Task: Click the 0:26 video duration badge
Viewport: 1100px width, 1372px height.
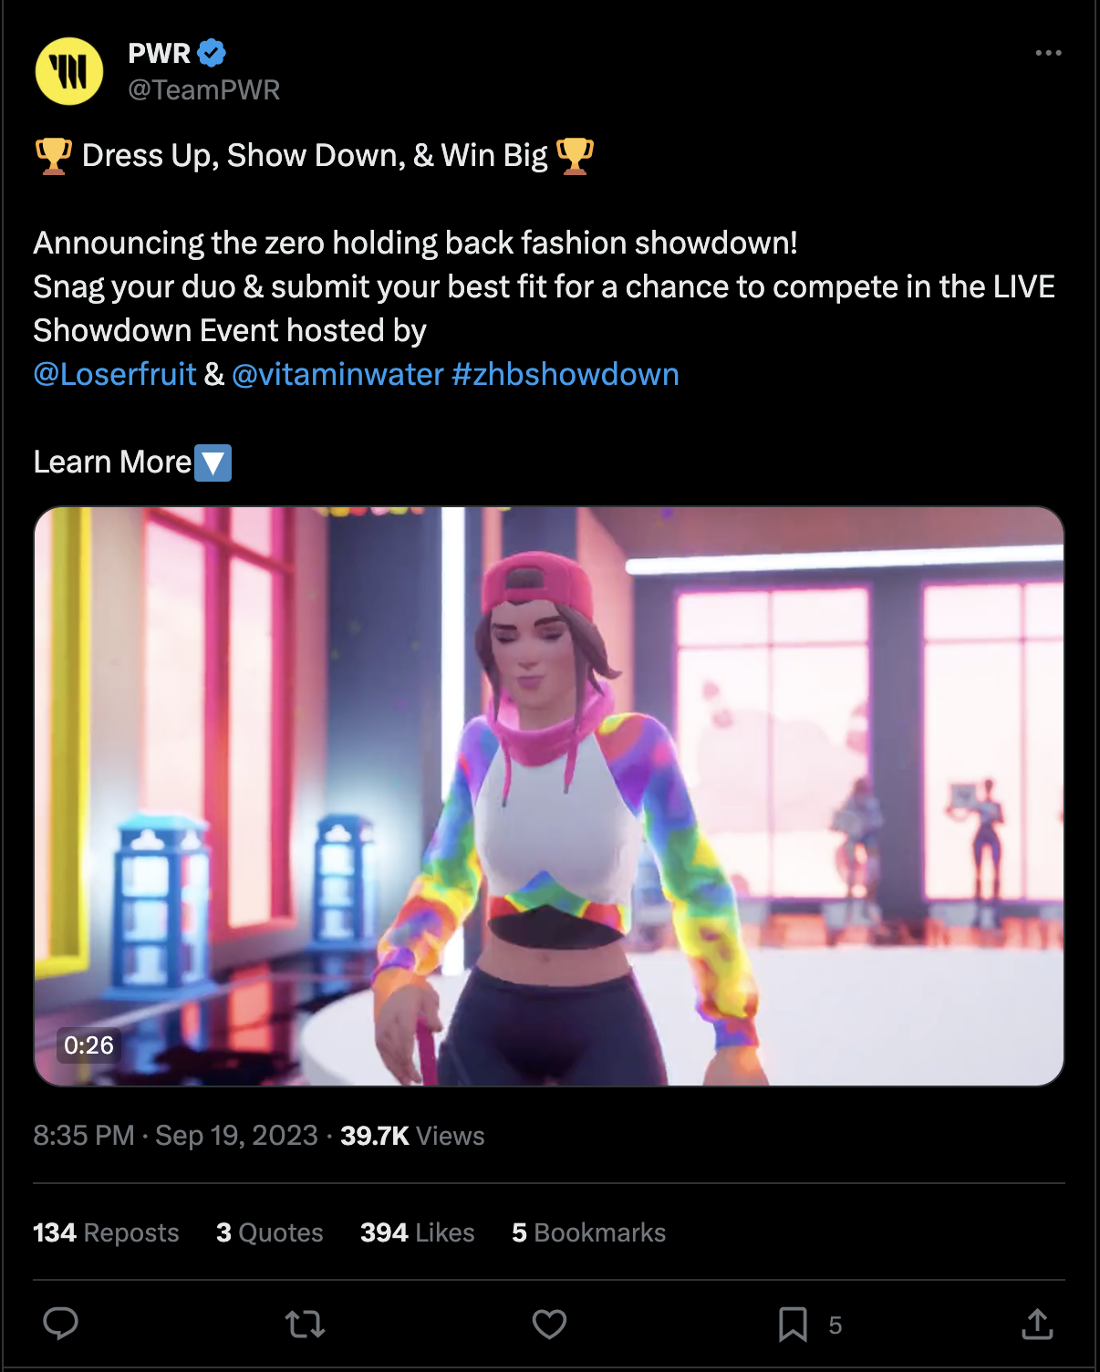Action: tap(88, 1045)
